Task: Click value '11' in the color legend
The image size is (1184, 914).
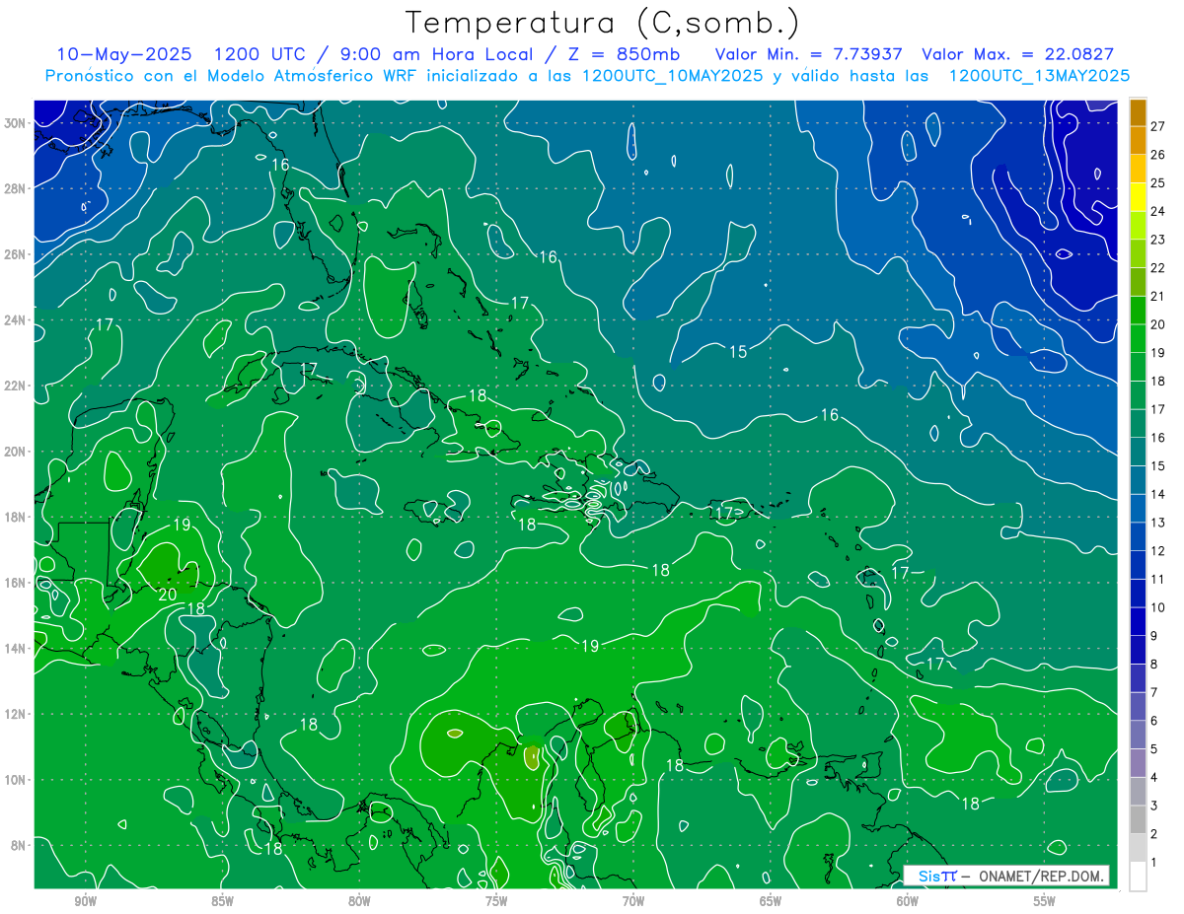Action: point(1158,579)
